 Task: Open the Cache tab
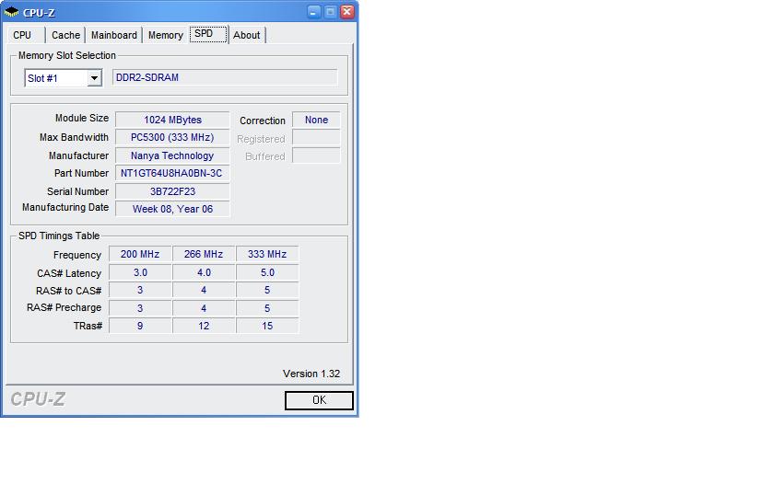[x=65, y=35]
